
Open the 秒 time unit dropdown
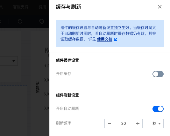[x=156, y=124]
